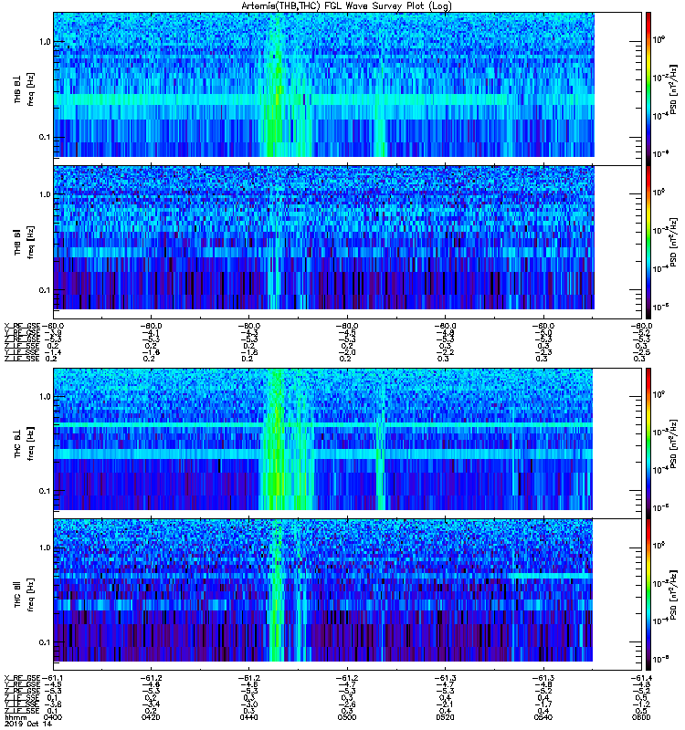Screen dimensions: 685x730
Task: Click the '10⁰' tick on the top color bar
Action: pos(659,39)
